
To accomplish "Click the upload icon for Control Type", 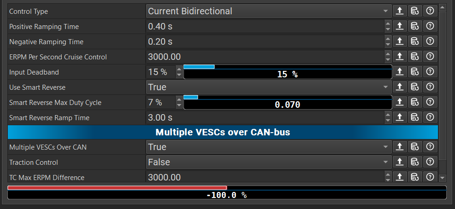I will click(400, 11).
